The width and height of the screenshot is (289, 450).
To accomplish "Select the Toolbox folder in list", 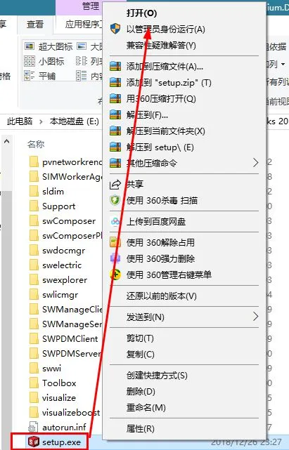I will pos(59,383).
